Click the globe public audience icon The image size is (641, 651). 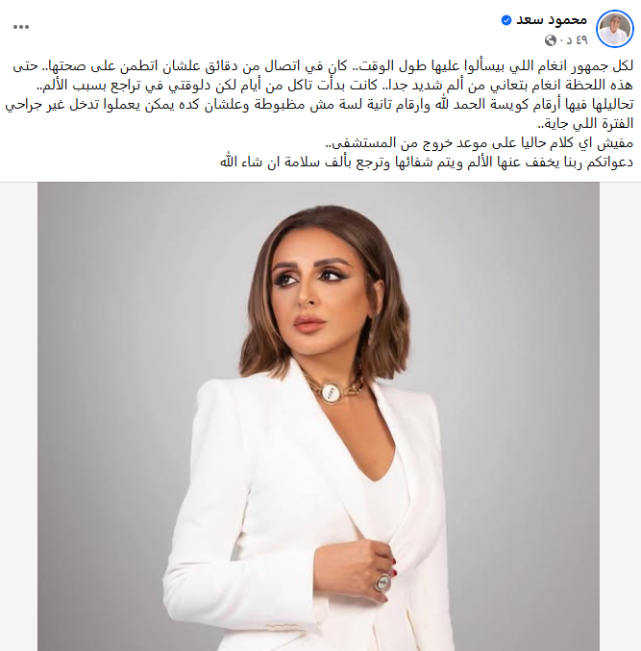551,40
